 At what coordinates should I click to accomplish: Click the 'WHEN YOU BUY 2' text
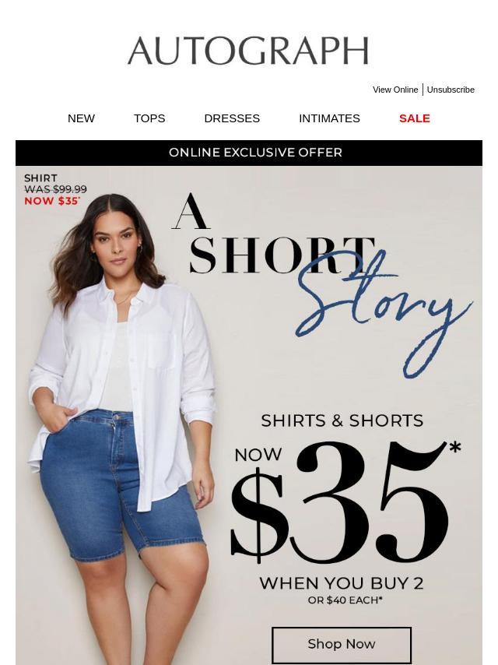(342, 583)
